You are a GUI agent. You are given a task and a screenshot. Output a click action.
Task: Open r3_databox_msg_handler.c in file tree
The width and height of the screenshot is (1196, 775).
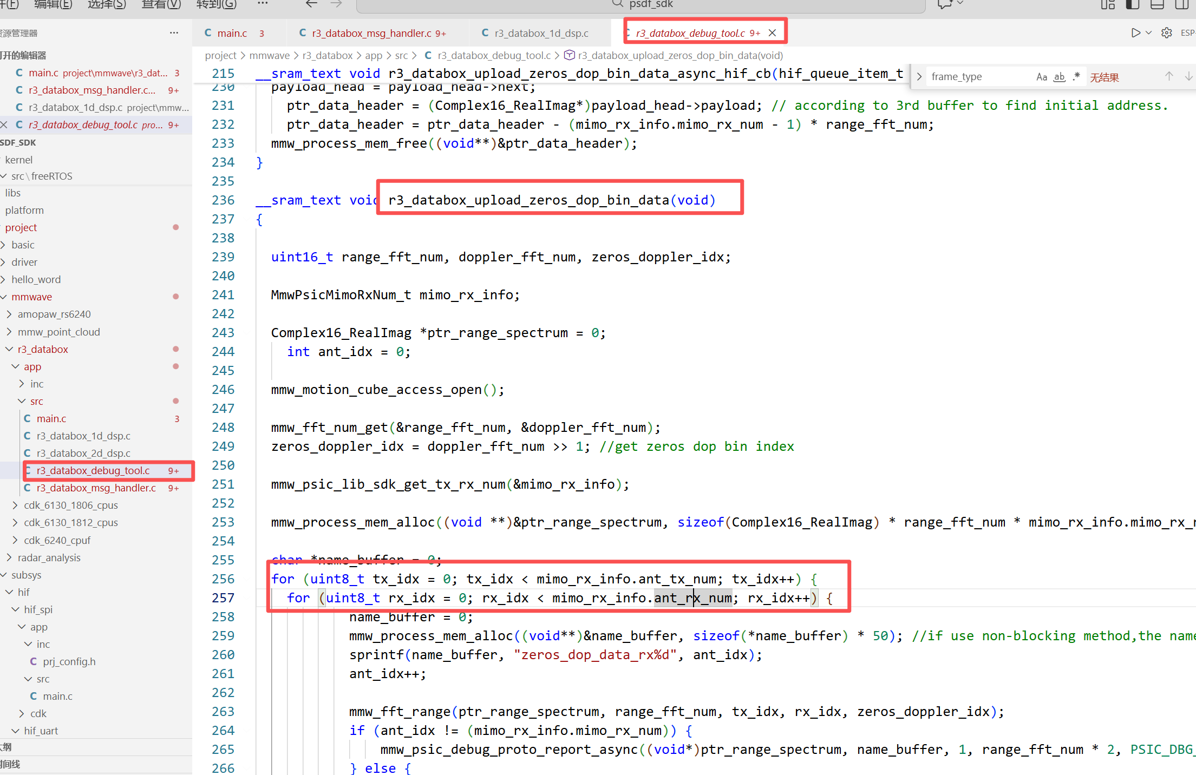tap(96, 488)
